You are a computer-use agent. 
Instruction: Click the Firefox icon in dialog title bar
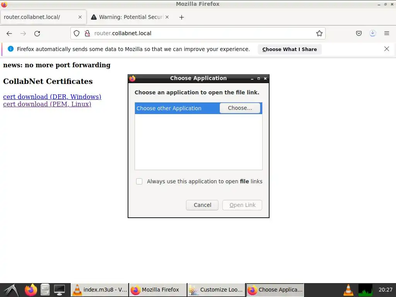[x=132, y=79]
